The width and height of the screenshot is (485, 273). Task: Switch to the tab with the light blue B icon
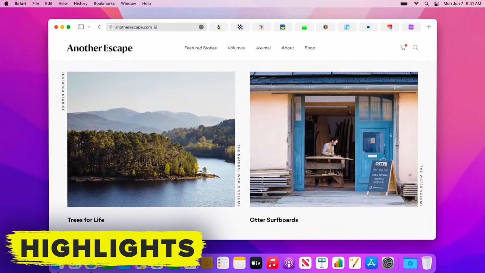(x=347, y=27)
